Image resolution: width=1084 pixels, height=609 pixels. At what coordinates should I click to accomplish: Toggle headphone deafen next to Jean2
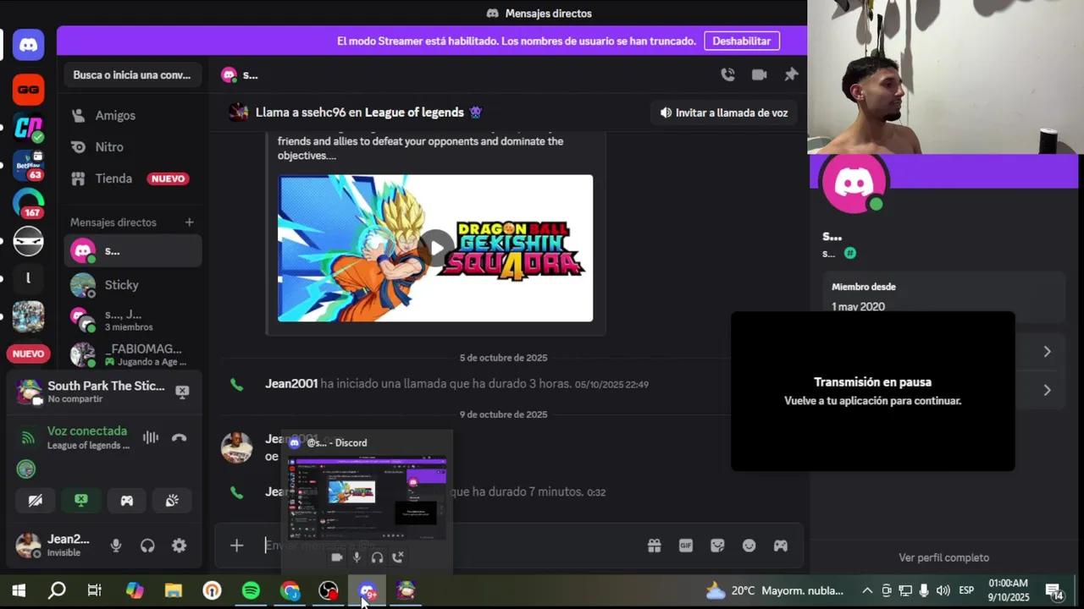(x=147, y=546)
